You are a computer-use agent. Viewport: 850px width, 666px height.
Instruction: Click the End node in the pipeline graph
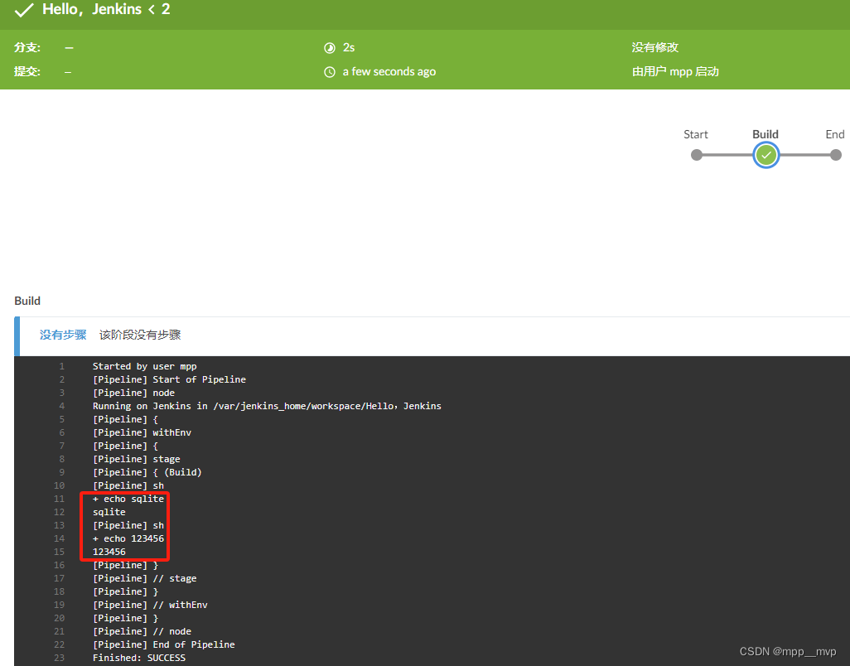point(836,155)
